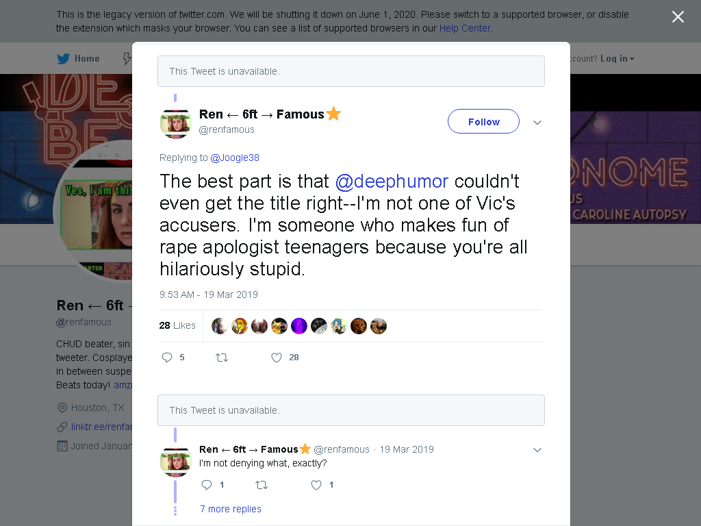The width and height of the screenshot is (701, 526).
Task: View the 28 Likes list
Action: coord(177,325)
